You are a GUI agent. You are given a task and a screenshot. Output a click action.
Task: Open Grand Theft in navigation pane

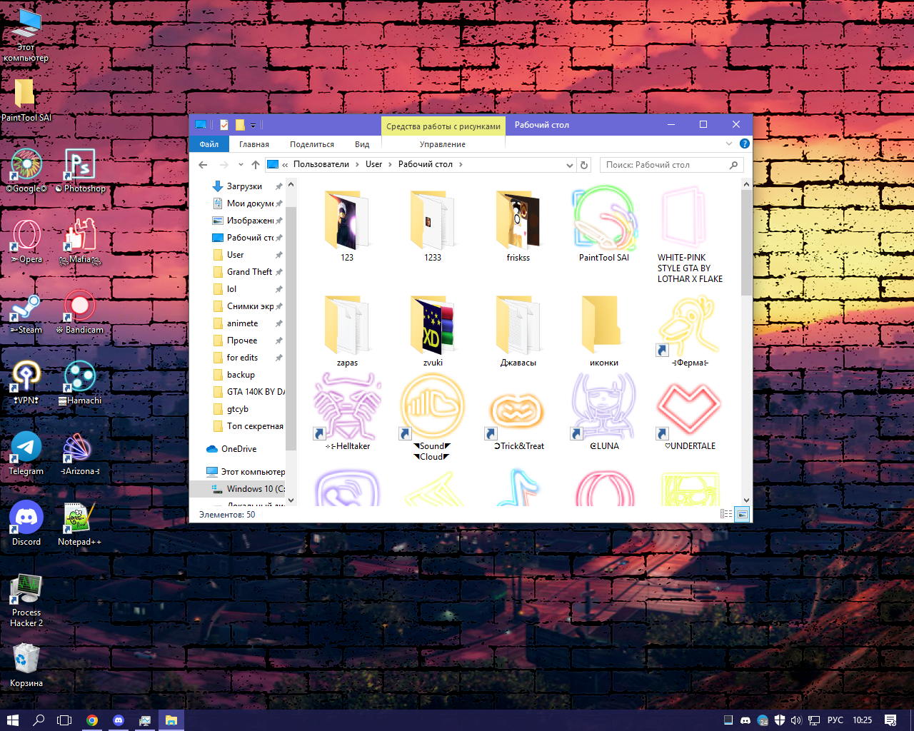pos(249,272)
